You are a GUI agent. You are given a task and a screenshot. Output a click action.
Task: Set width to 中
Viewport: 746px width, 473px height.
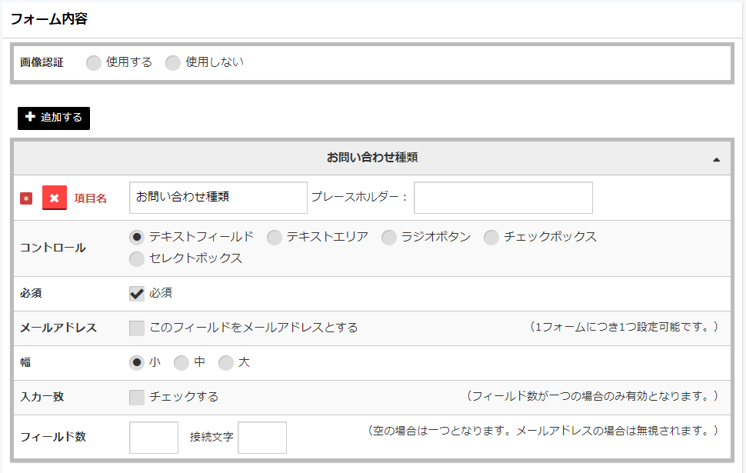click(182, 362)
